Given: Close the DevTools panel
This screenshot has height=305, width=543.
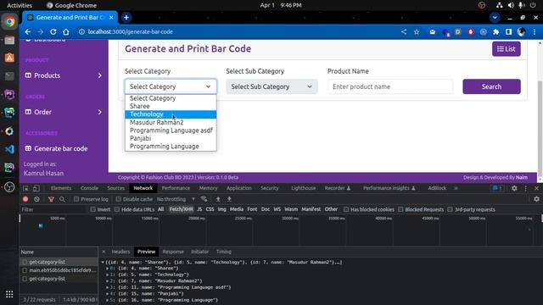Looking at the screenshot, I should click(536, 188).
